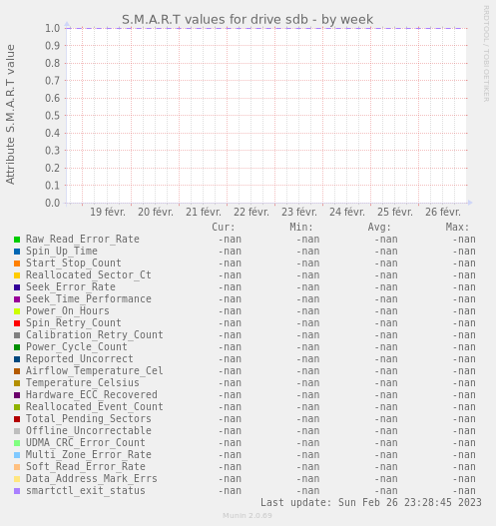Select the Reallocated_Event_Count legend label
The height and width of the screenshot is (526, 496).
[x=95, y=407]
